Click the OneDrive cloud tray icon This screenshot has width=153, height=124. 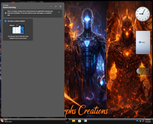click(137, 121)
